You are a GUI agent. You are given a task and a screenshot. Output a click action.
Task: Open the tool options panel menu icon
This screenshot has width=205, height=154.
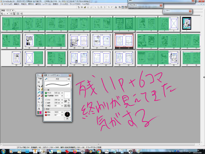pyautogui.click(x=69, y=79)
